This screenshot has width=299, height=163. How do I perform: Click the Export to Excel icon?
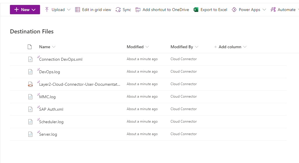(x=196, y=10)
